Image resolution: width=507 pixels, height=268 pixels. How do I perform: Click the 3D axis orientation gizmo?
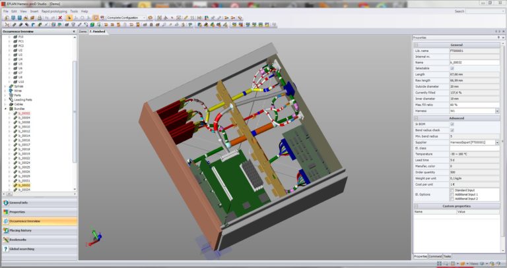95,238
